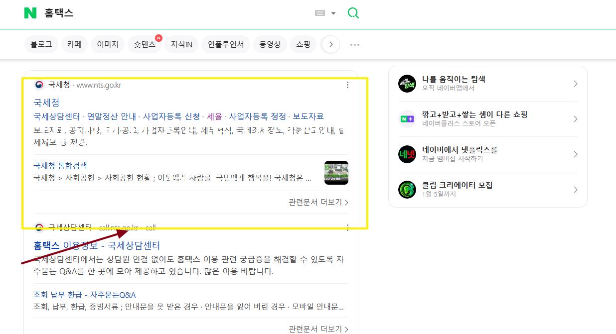Open 홈택스 이용정보 - 국세상담센터 title
Image resolution: width=616 pixels, height=334 pixels.
tap(97, 245)
